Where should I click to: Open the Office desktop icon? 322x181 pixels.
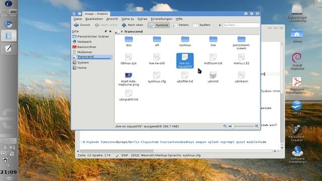point(297,108)
